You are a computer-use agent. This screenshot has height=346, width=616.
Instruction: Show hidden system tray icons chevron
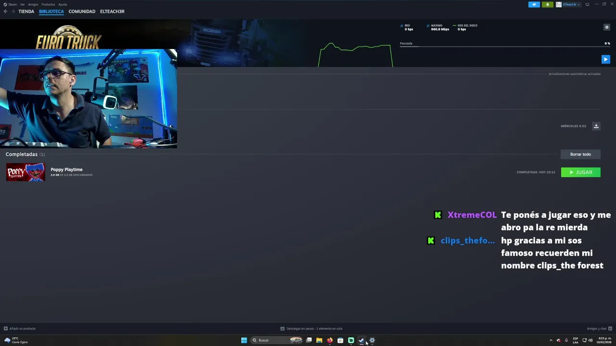[x=551, y=340]
